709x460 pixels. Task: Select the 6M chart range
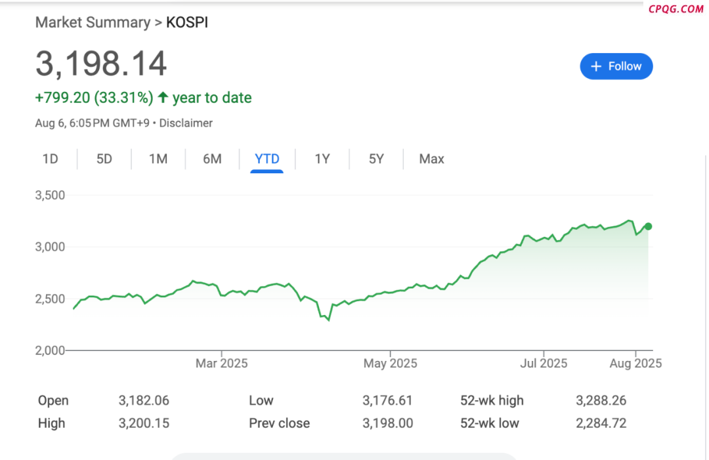click(212, 159)
